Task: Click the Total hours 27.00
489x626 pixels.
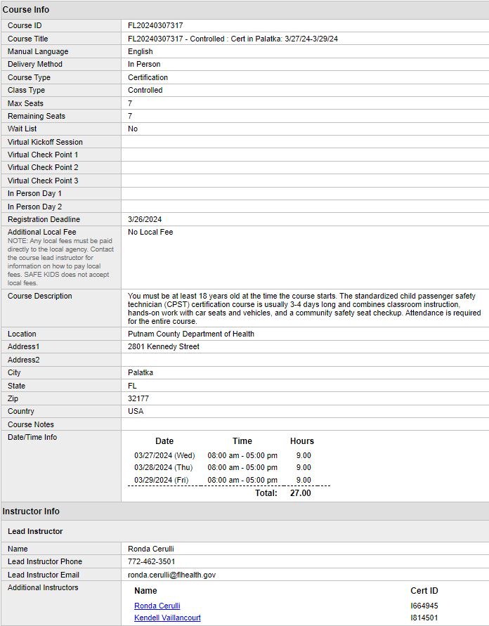Action: click(300, 493)
